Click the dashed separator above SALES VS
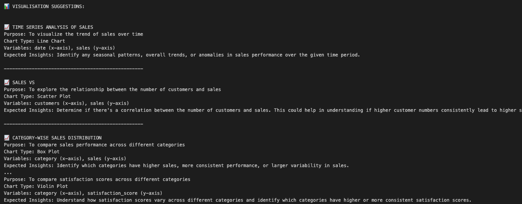This screenshot has width=522, height=204. pyautogui.click(x=73, y=69)
